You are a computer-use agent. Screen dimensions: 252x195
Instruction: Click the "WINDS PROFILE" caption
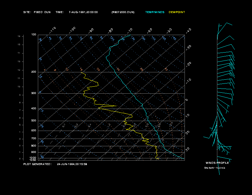point(217,163)
